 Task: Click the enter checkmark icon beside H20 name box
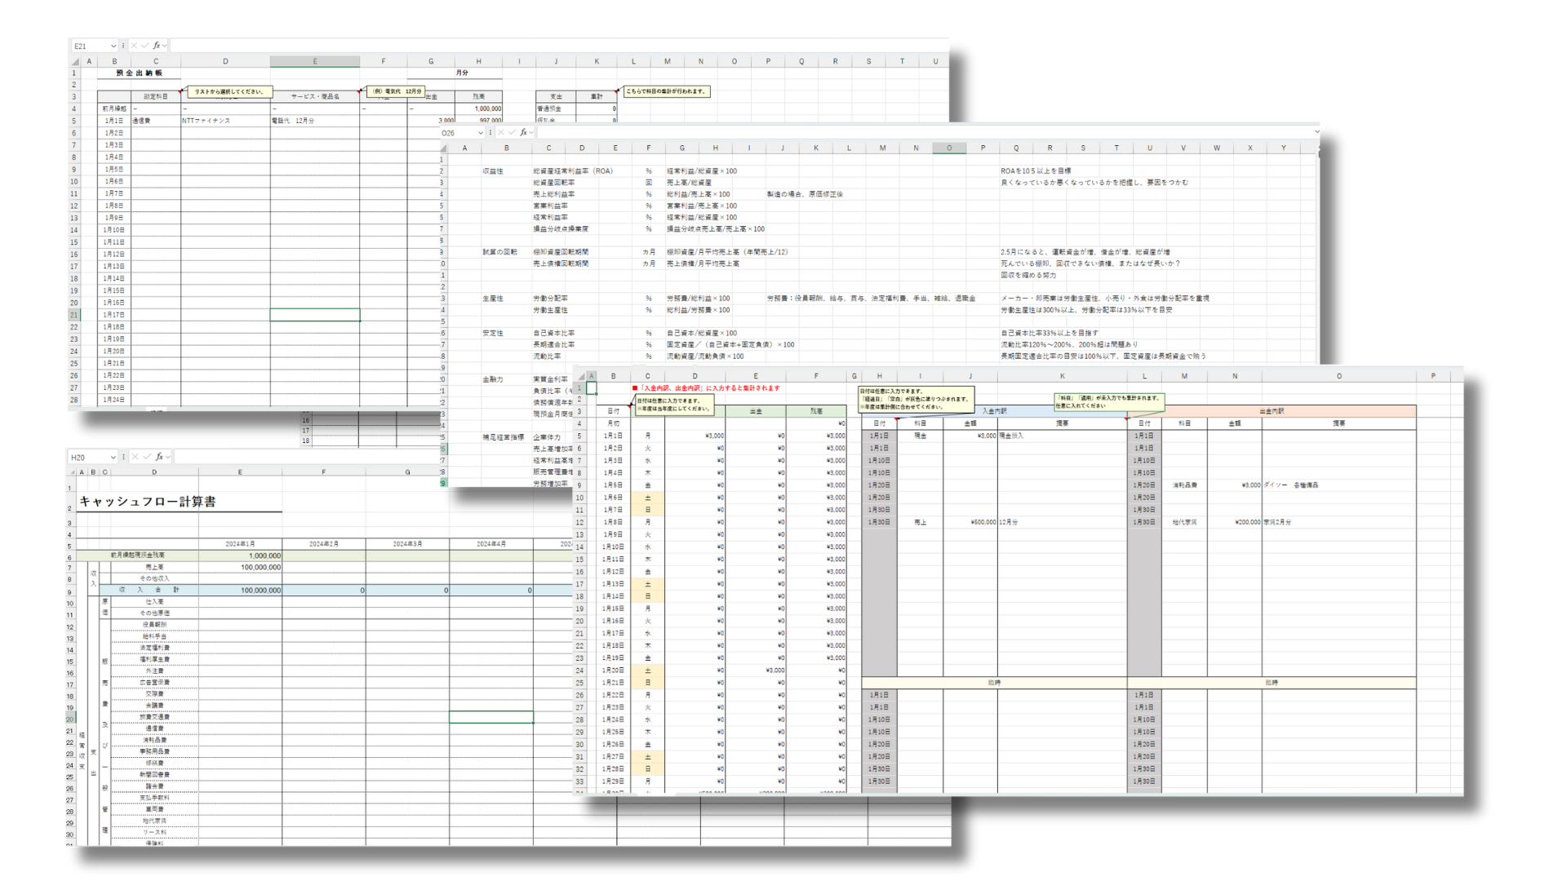point(148,457)
